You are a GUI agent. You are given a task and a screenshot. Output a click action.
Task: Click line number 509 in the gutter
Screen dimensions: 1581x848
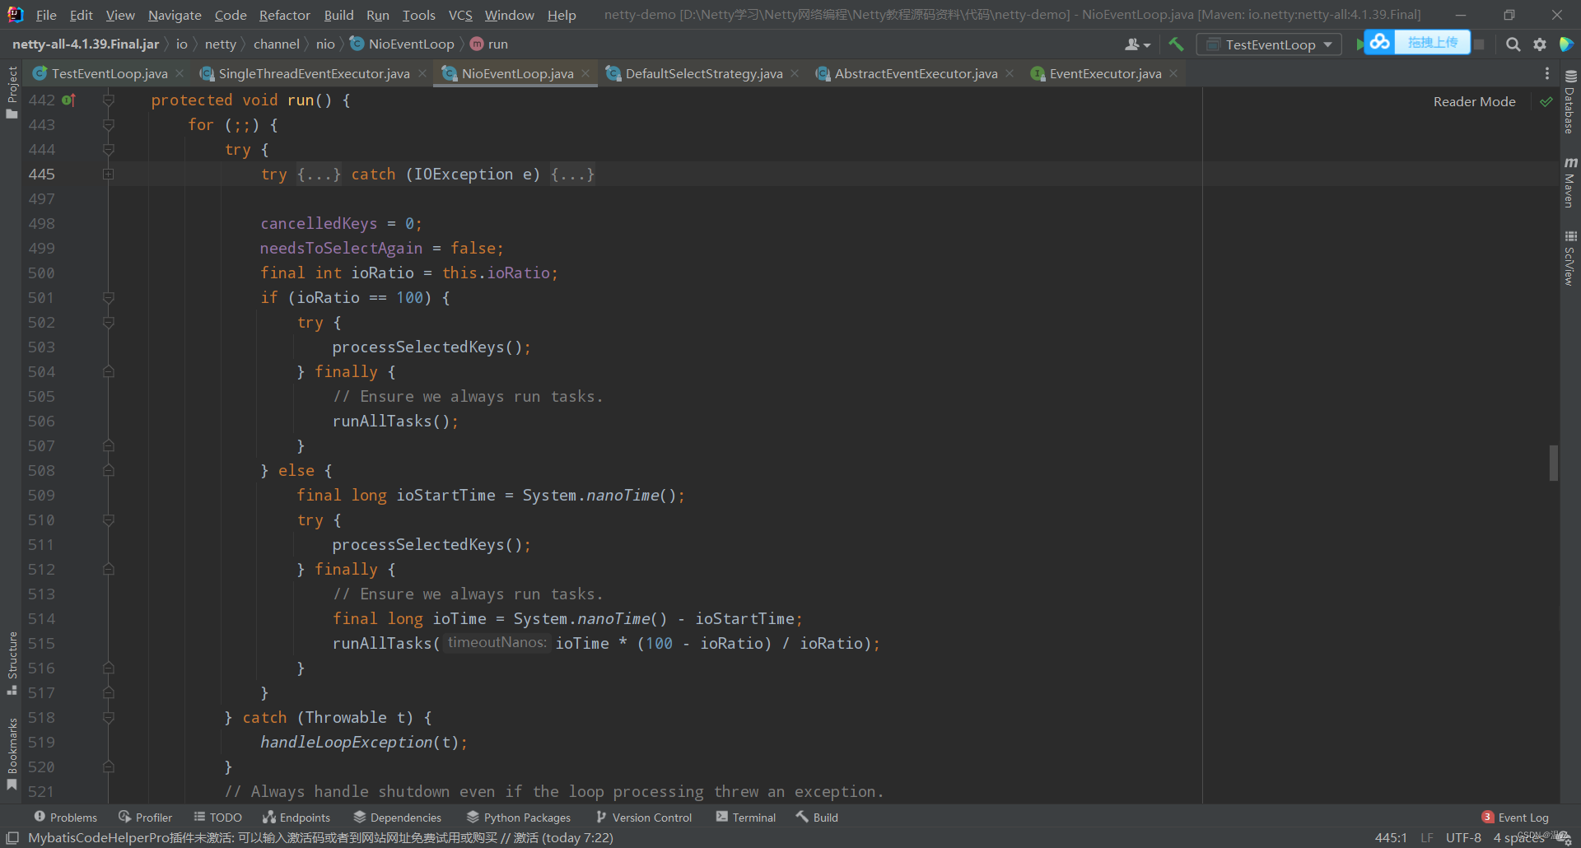coord(41,495)
